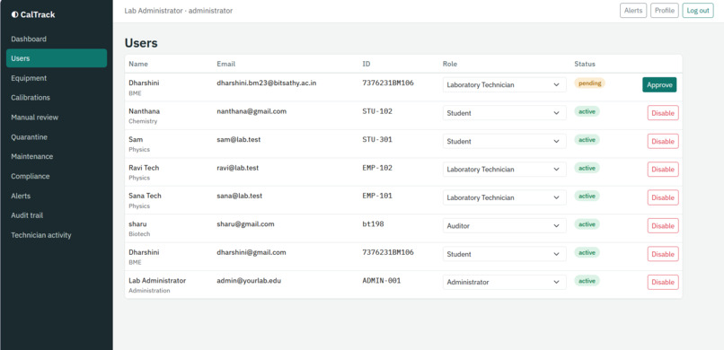Viewport: 724px width, 350px height.
Task: Open role dropdown for dharshini@gmail.com
Action: pyautogui.click(x=504, y=254)
